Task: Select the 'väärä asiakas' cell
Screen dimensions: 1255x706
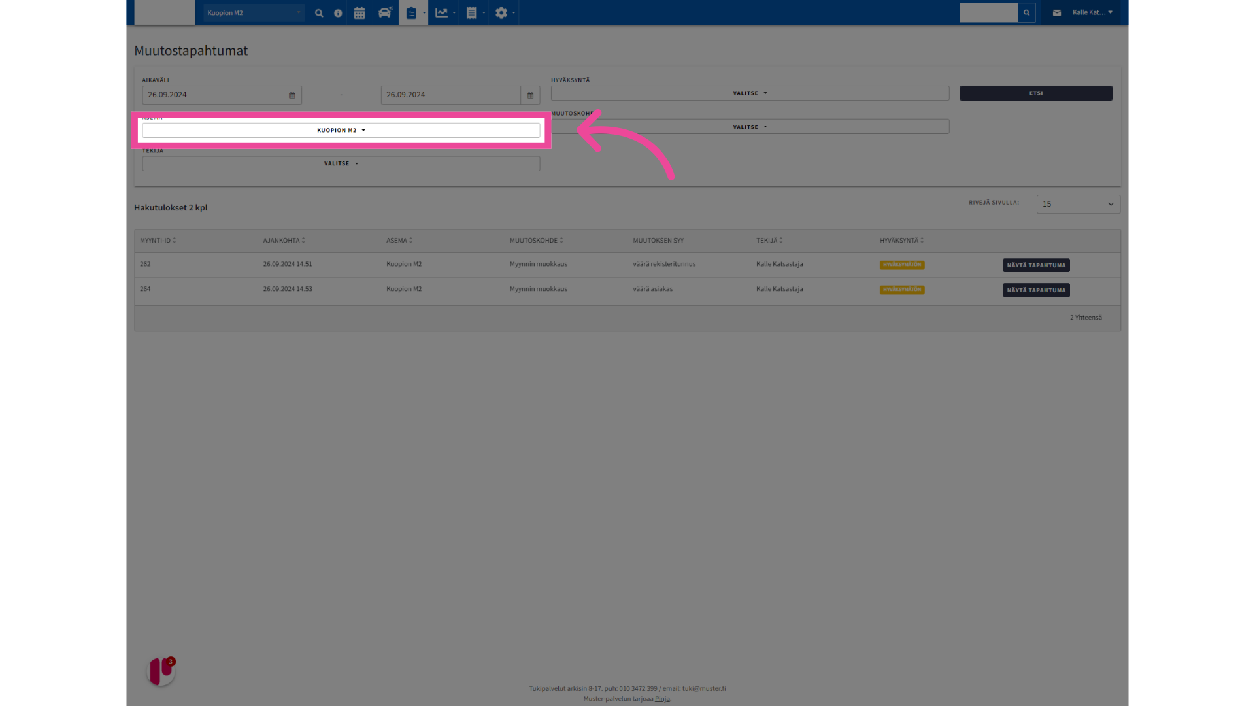Action: coord(652,289)
